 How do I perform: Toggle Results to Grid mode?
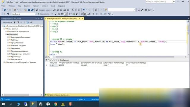tap(85, 14)
